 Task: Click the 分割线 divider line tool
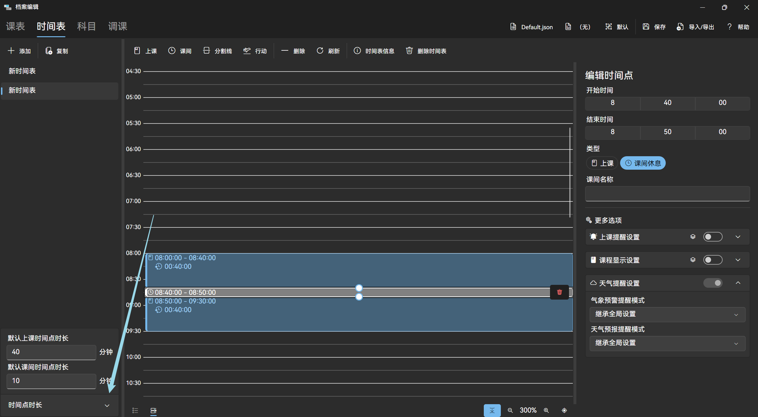tap(217, 51)
